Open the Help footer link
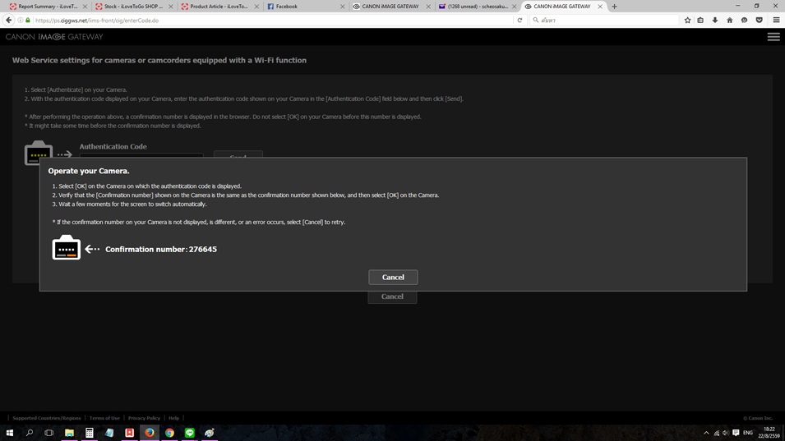785x441 pixels. tap(173, 418)
